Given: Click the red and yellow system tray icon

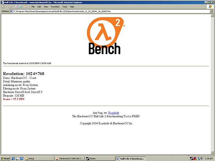Looking at the screenshot, I should (x=195, y=158).
